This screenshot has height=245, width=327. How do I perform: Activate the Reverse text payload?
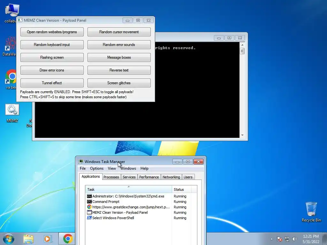click(x=119, y=70)
